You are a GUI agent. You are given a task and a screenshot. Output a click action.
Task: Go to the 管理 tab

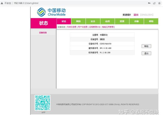coord(122,21)
